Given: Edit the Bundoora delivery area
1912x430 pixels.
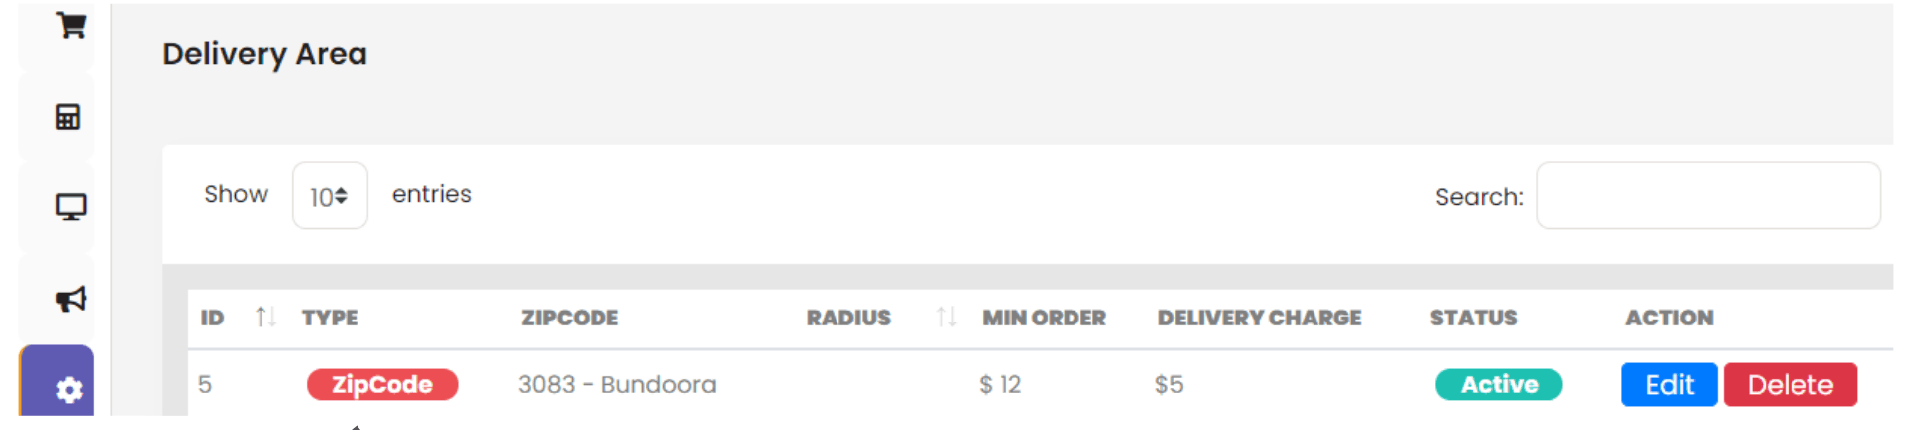Looking at the screenshot, I should 1668,385.
